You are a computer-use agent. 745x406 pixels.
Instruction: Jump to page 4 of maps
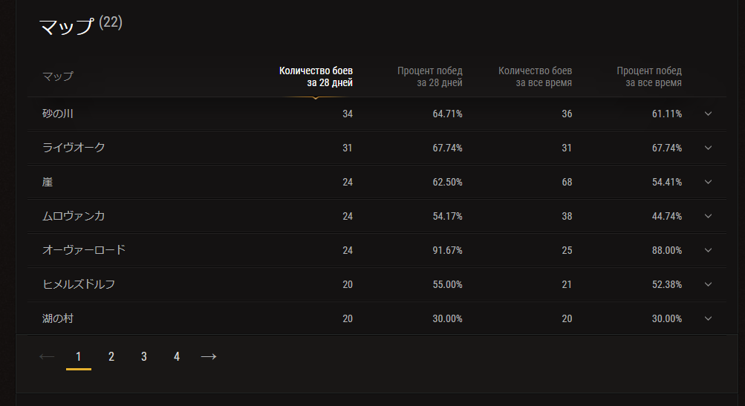(177, 356)
